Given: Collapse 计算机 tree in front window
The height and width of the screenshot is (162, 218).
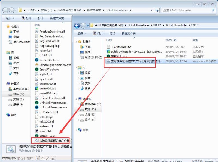Looking at the screenshot, I should click(x=77, y=99).
